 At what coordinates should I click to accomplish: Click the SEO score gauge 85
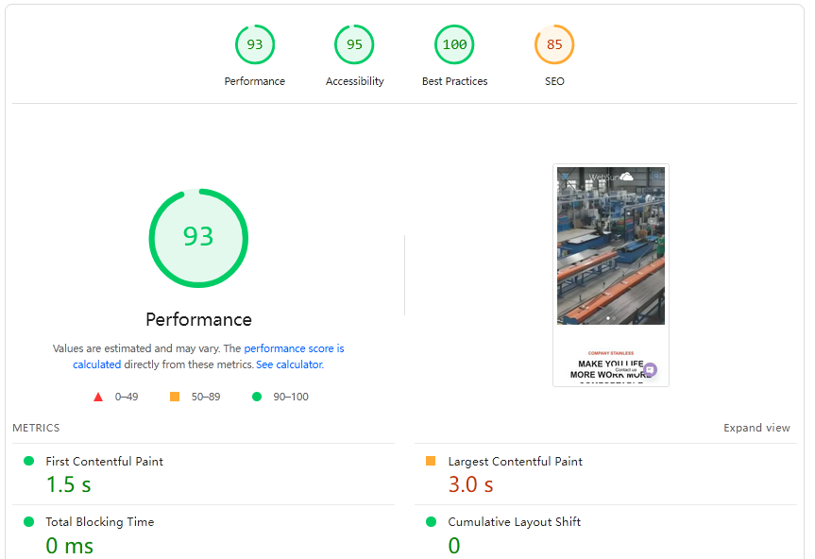pyautogui.click(x=554, y=45)
